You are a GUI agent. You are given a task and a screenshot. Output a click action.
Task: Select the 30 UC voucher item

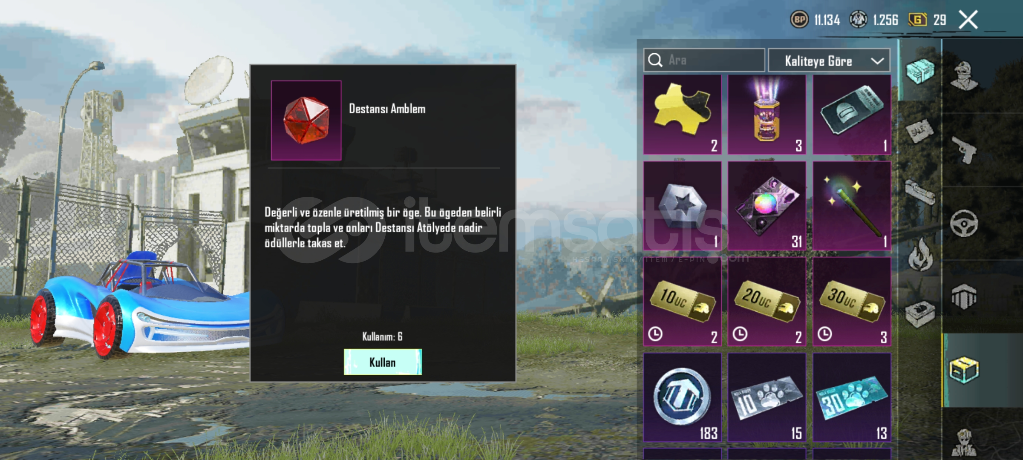[852, 302]
